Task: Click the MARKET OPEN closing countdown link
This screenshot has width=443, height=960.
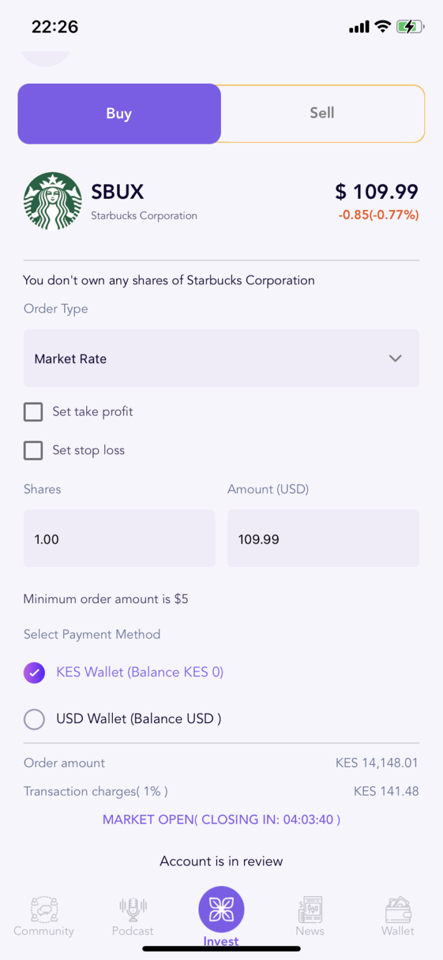Action: pos(221,819)
